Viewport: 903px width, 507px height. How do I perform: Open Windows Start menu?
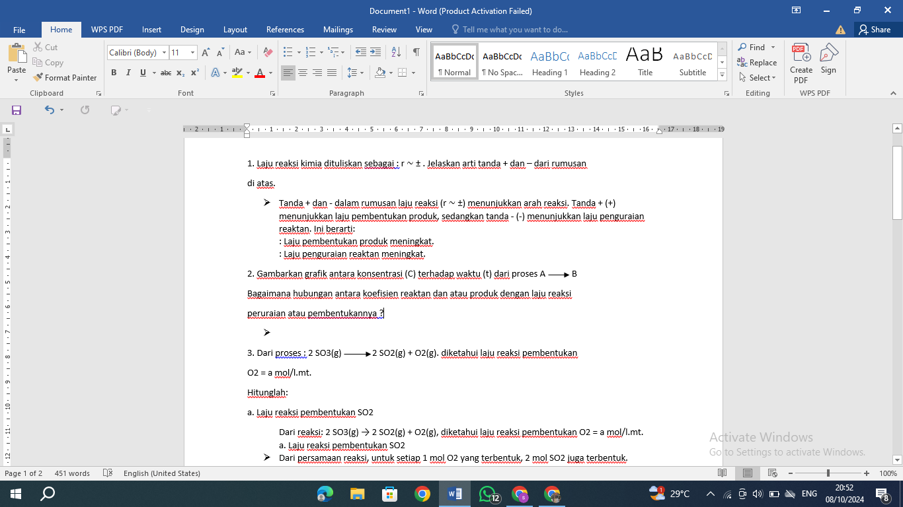[15, 493]
